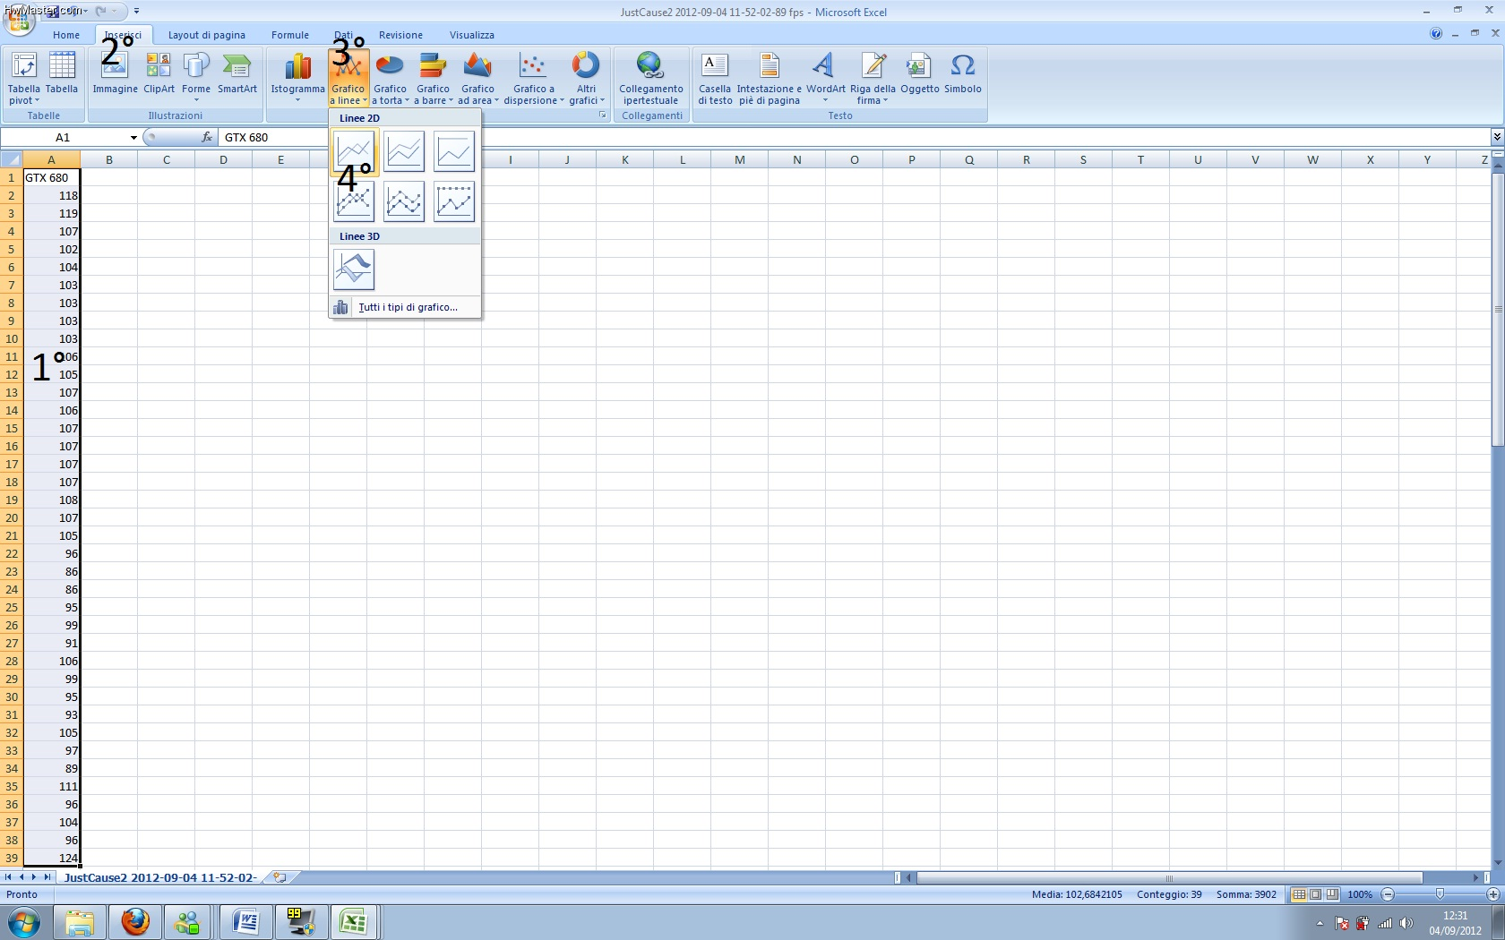Choose the stacked 2D line chart thumbnail
1505x940 pixels.
pos(404,151)
